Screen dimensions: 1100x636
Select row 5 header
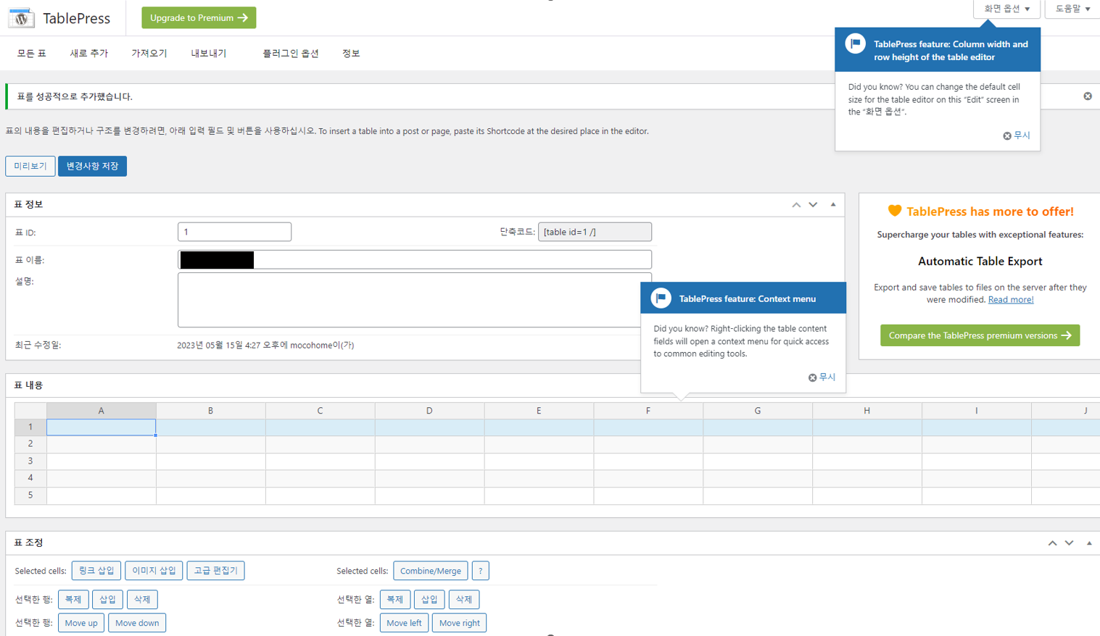(x=30, y=495)
